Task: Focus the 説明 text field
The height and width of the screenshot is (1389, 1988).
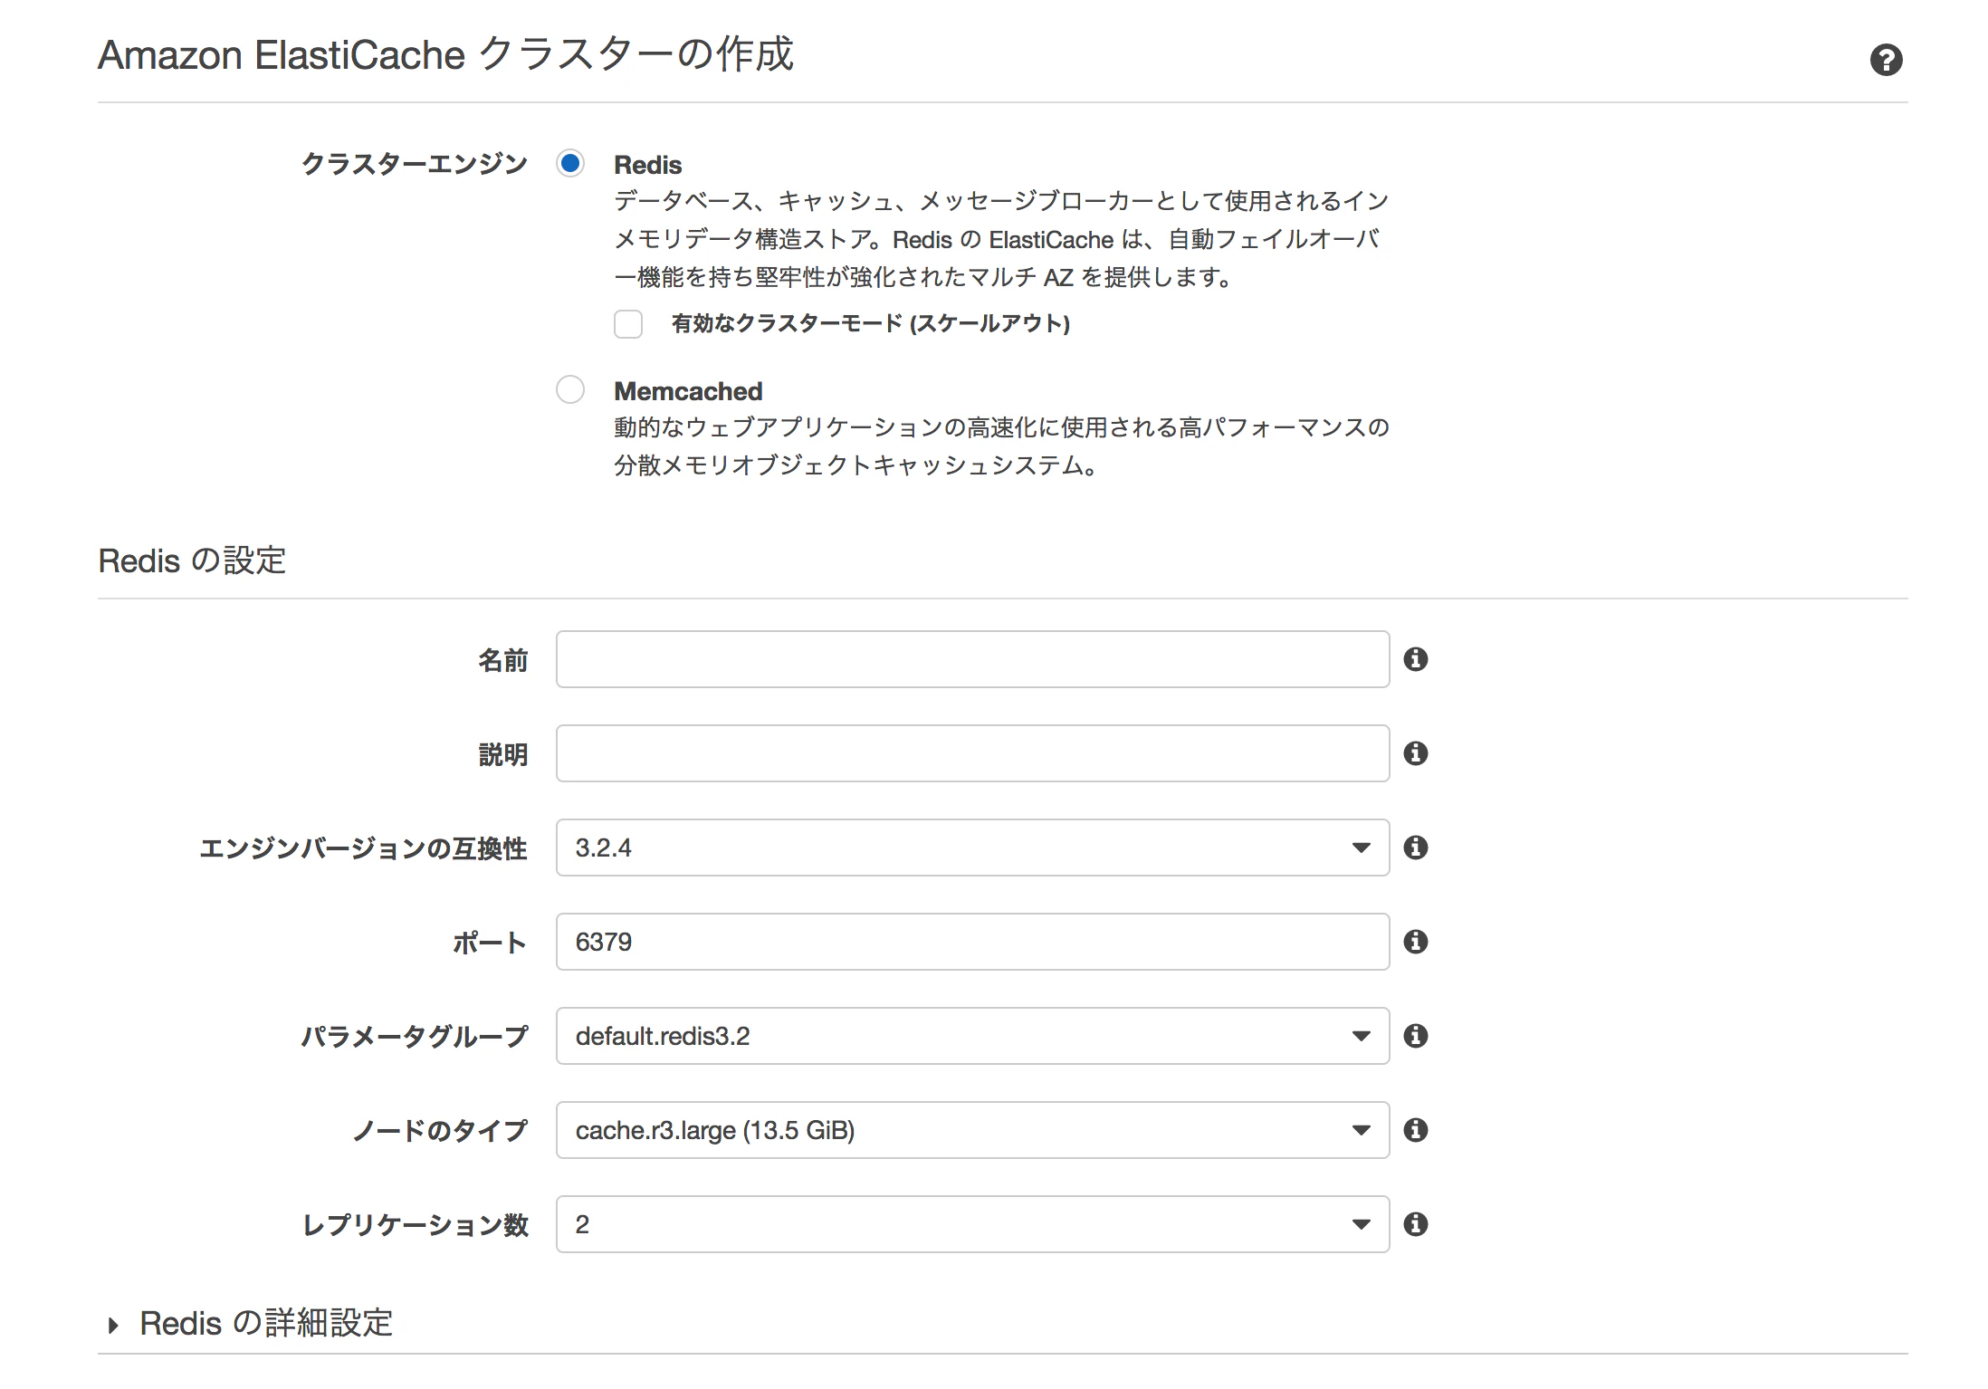Action: click(x=972, y=753)
